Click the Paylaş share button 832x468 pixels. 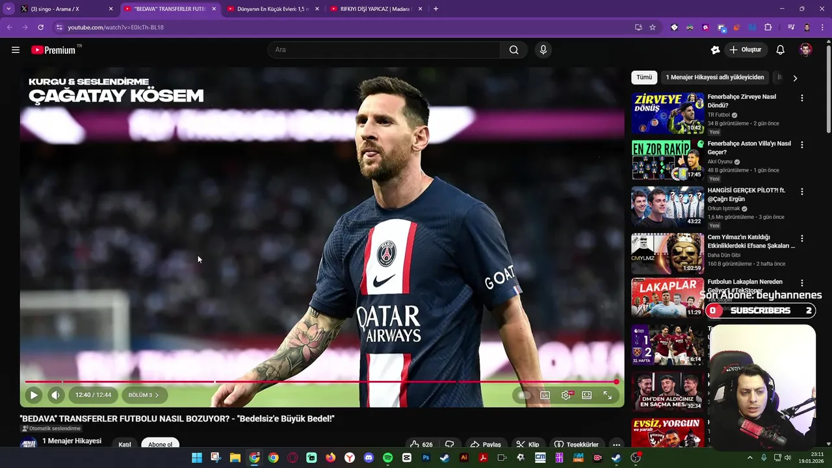click(486, 445)
